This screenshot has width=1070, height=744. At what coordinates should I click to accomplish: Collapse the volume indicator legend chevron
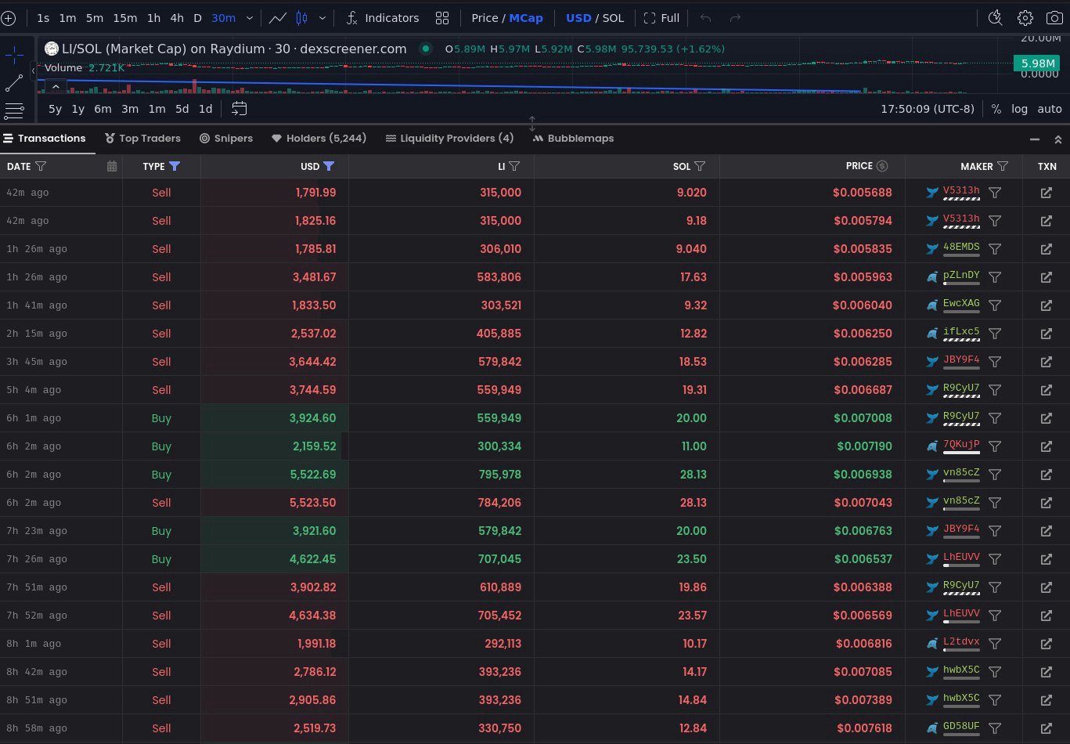(56, 85)
